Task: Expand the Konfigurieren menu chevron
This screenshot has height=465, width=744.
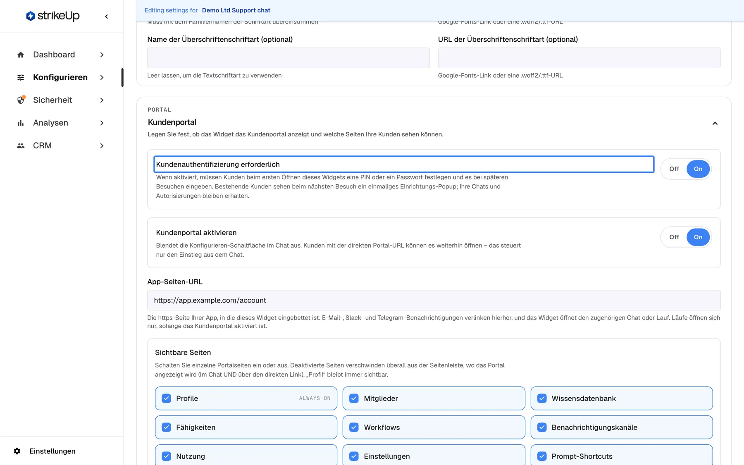Action: 102,77
